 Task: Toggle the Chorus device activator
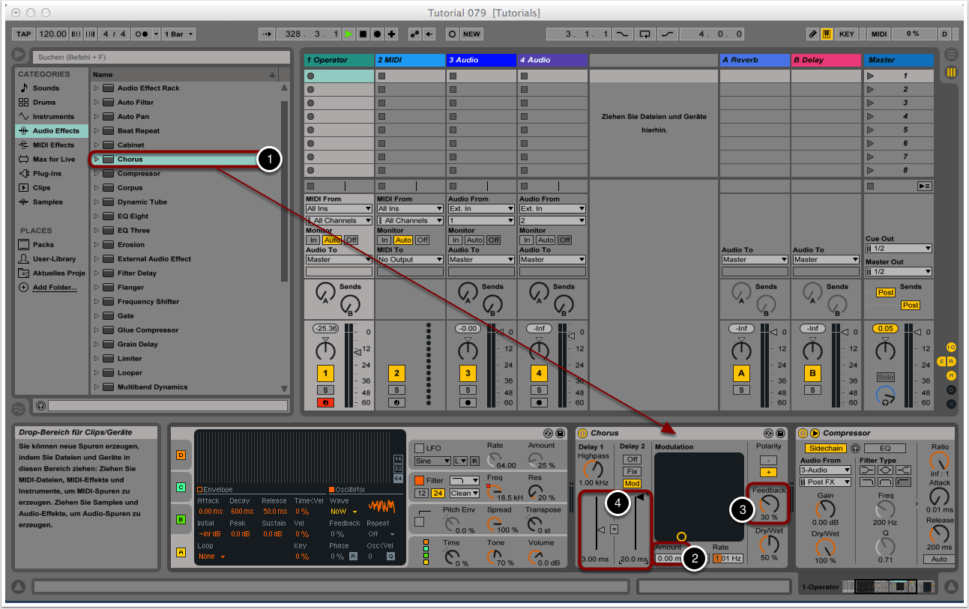pyautogui.click(x=582, y=433)
